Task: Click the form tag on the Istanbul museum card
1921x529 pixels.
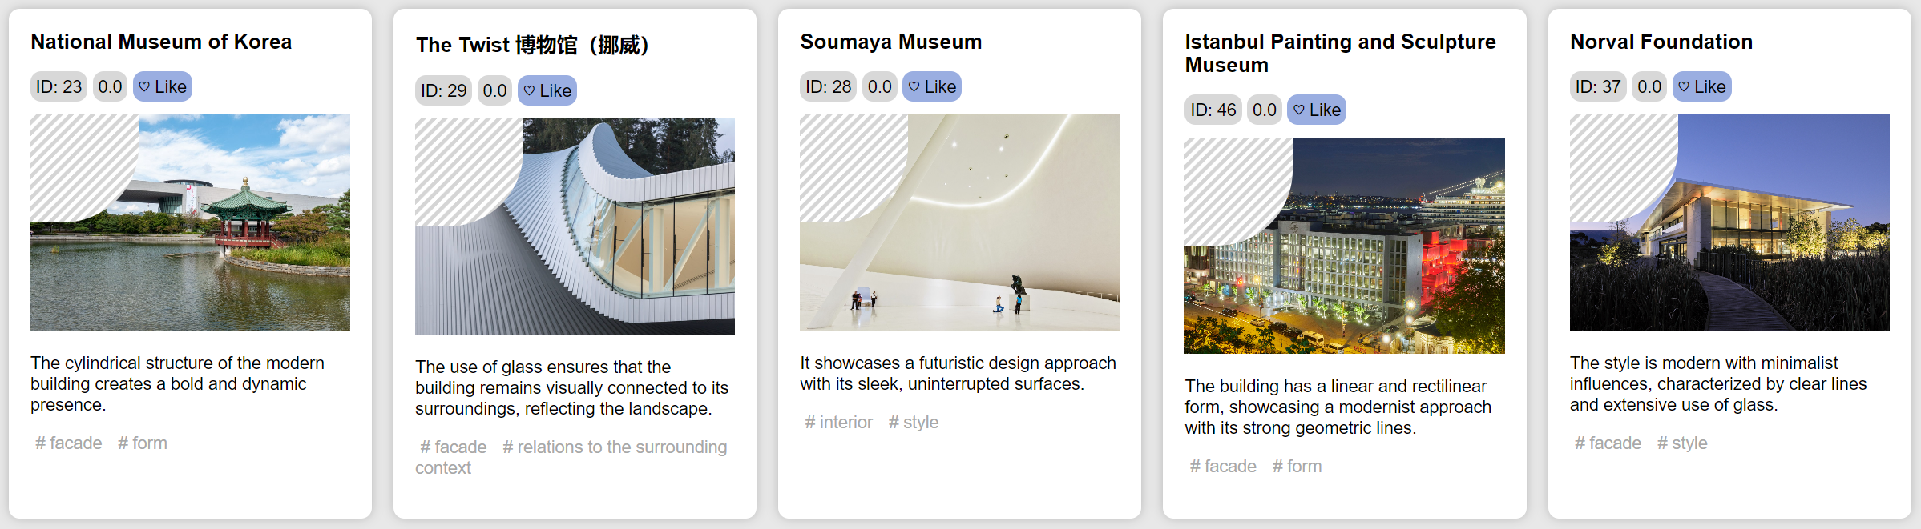Action: [x=1297, y=466]
